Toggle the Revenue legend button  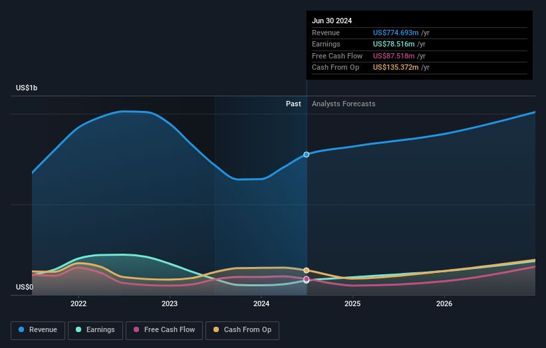coord(38,330)
